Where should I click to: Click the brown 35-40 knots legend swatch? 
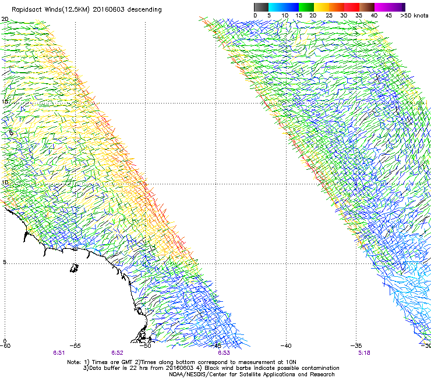point(367,7)
